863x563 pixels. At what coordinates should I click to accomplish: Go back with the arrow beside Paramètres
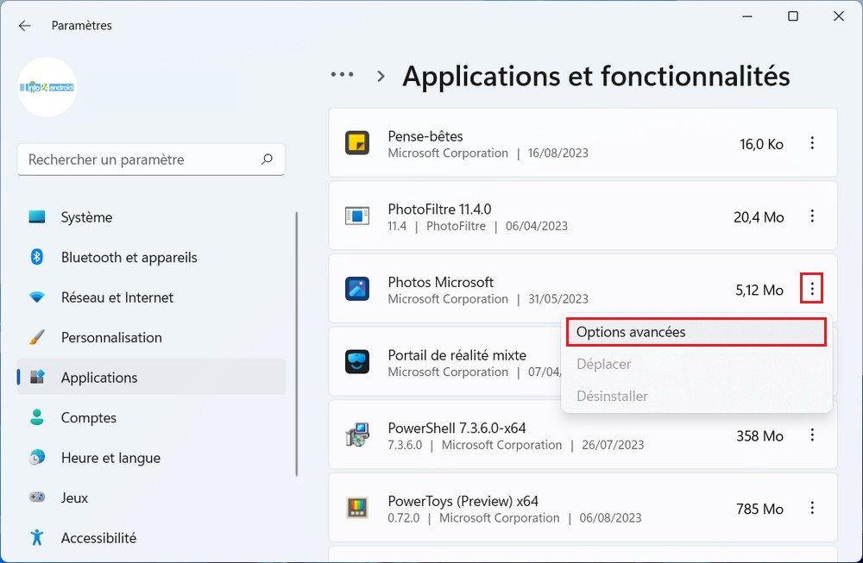[x=25, y=26]
